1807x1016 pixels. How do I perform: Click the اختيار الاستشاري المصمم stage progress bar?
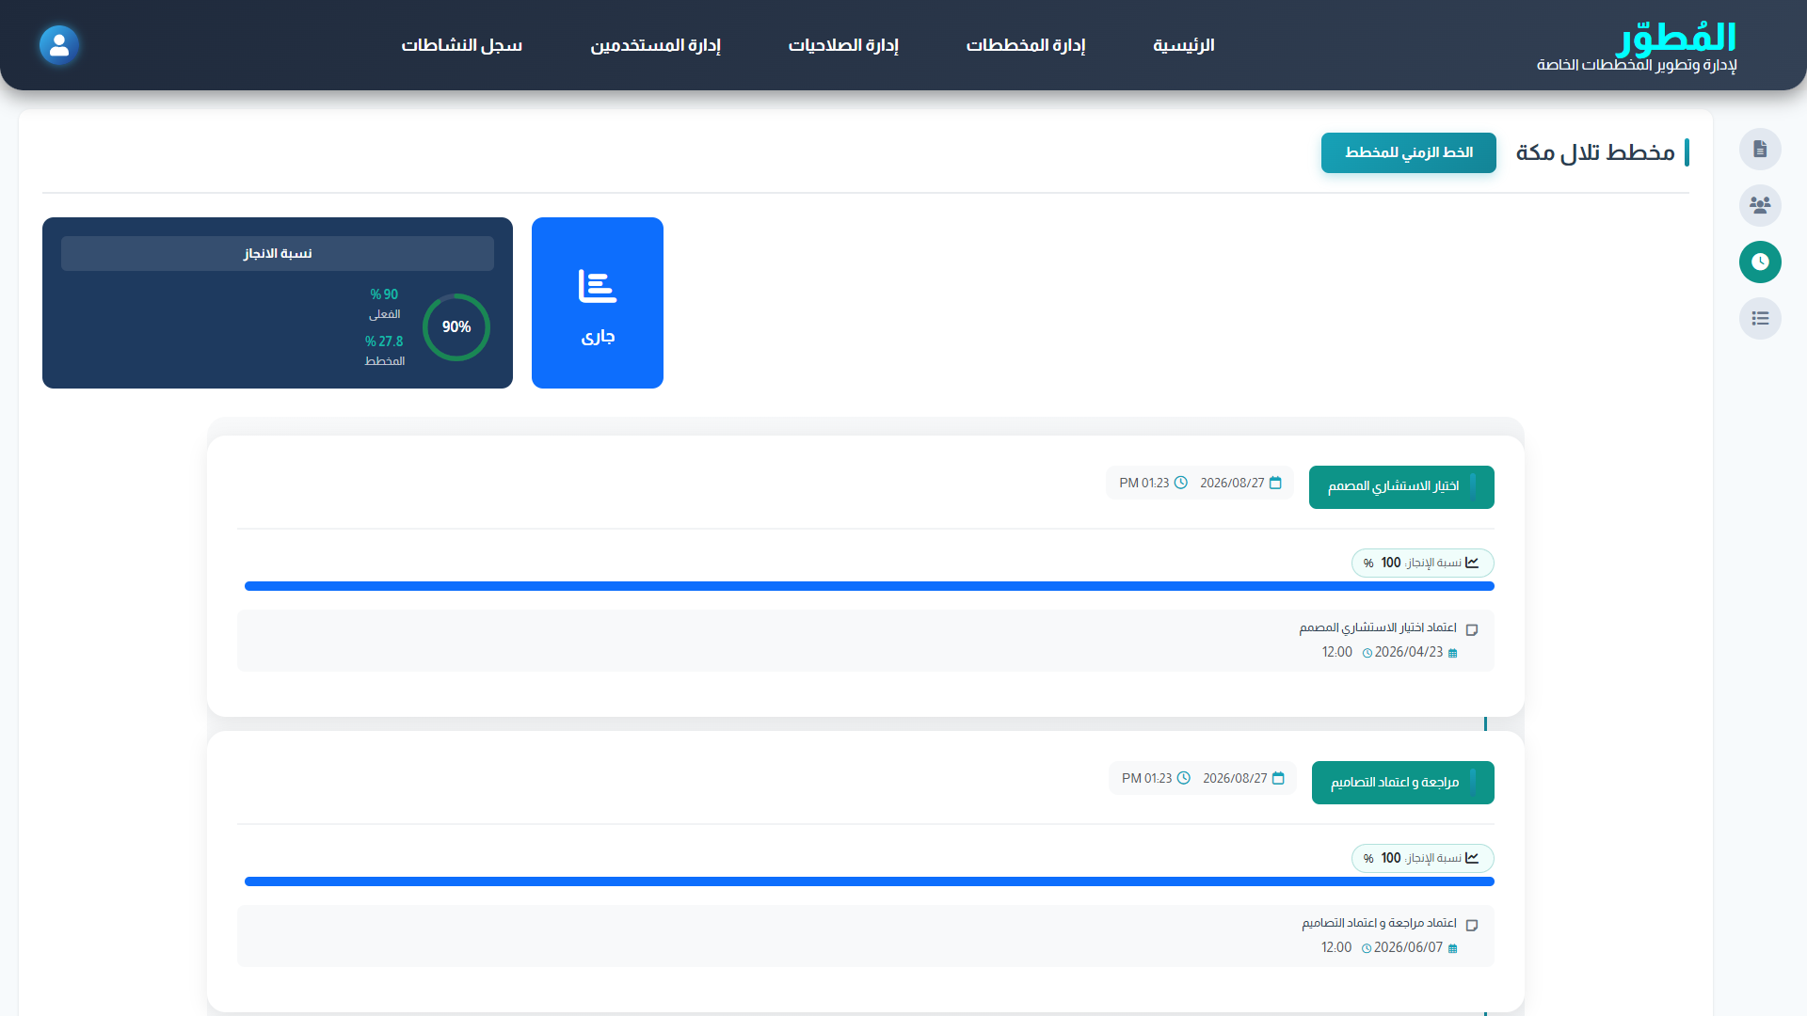pos(870,586)
